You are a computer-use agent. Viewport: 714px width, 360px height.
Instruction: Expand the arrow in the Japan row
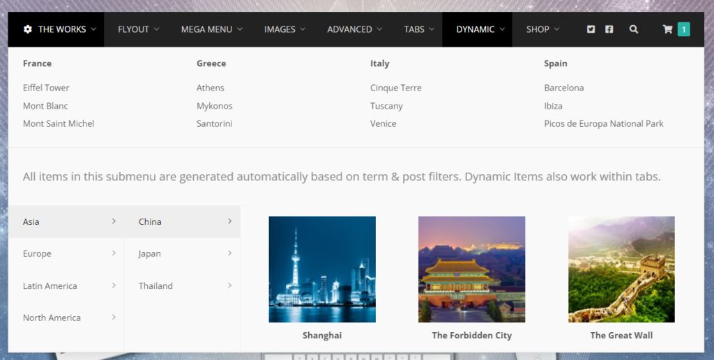pos(230,253)
